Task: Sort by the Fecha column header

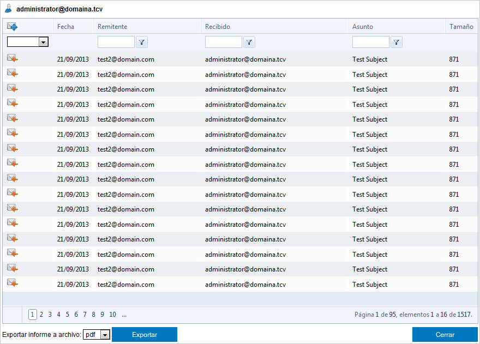Action: click(x=65, y=27)
